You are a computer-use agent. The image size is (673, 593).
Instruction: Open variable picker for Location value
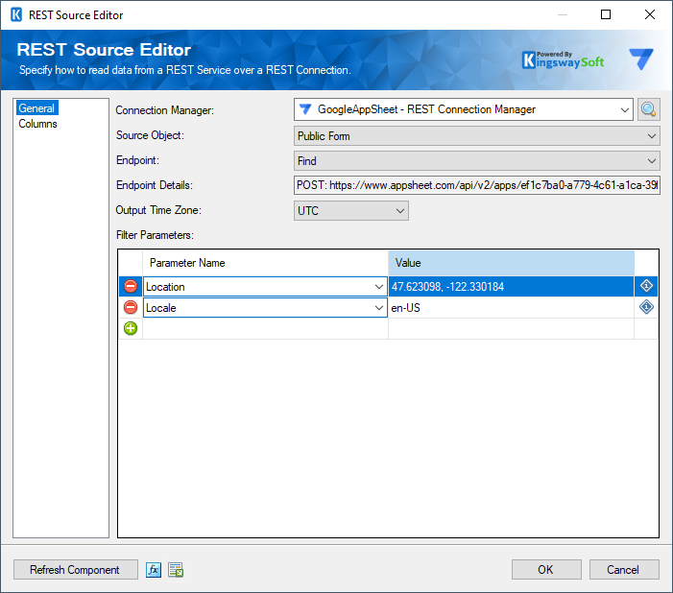pos(646,286)
